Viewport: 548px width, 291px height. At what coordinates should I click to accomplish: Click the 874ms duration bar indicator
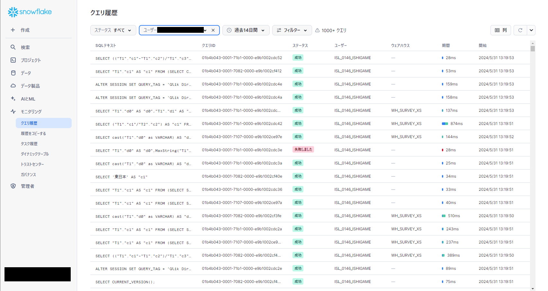coord(445,123)
